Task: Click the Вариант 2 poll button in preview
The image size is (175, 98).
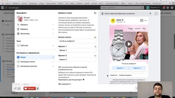Action: point(137,68)
